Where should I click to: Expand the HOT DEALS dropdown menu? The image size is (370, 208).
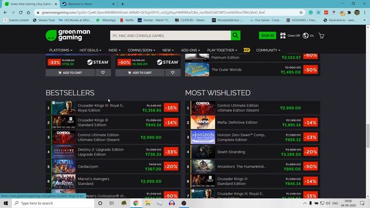90,50
